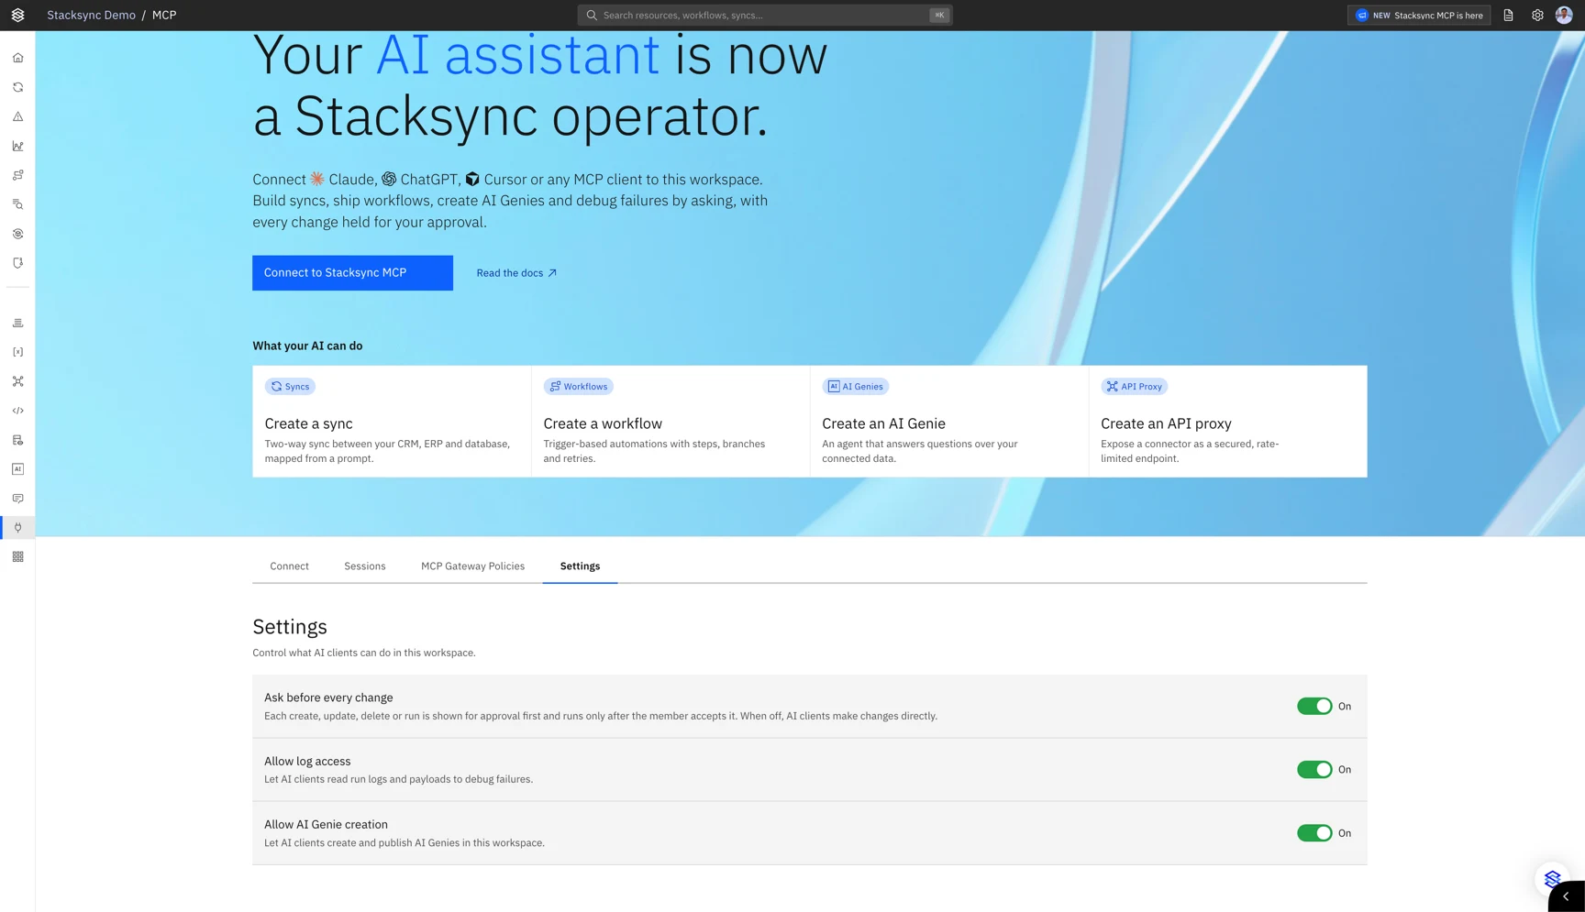Open the AI Genies sidebar icon

[17, 469]
